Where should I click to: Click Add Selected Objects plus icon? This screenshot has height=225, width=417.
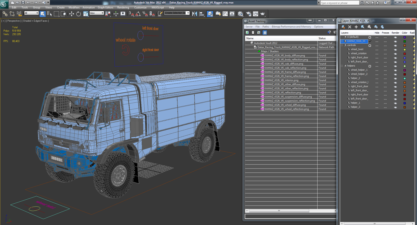[x=356, y=27]
